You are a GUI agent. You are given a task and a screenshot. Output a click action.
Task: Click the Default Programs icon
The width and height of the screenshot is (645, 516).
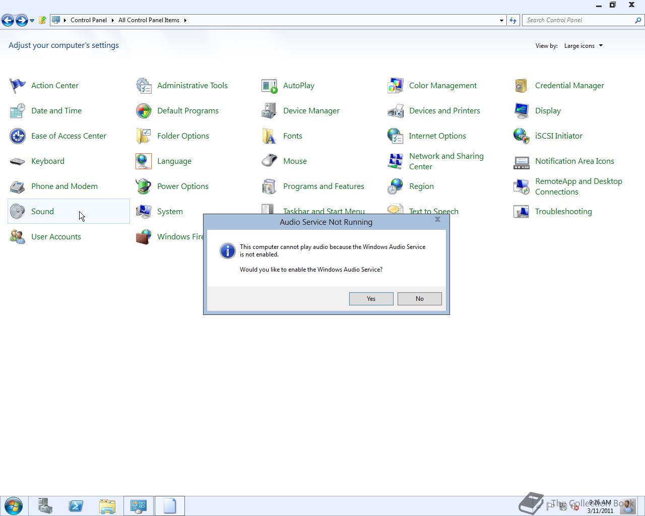point(144,111)
